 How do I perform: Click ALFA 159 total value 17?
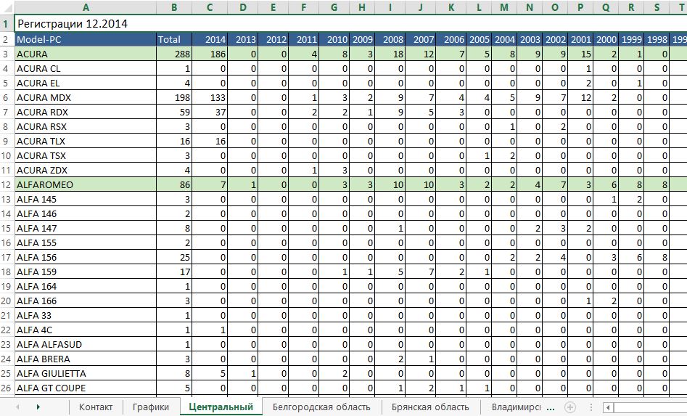pyautogui.click(x=174, y=272)
